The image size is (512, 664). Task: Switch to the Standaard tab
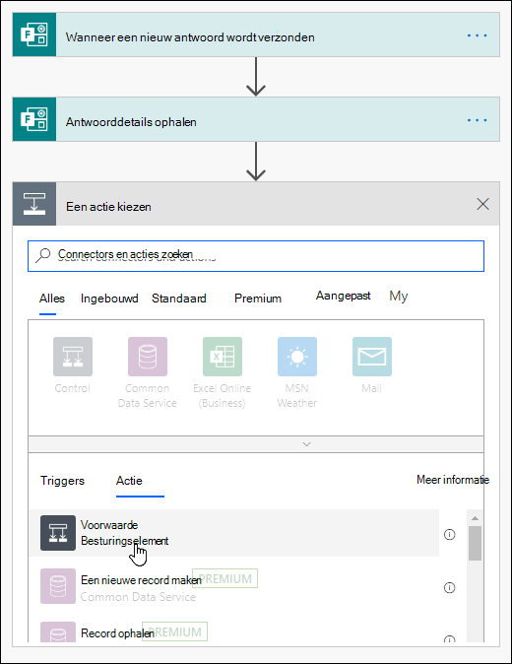(178, 299)
